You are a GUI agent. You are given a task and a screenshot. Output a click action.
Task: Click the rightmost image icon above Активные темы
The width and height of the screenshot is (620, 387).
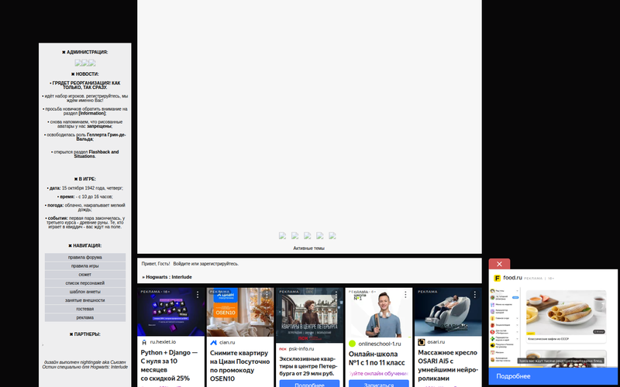(332, 236)
